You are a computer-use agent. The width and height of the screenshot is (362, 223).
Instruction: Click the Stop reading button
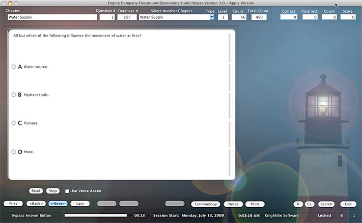point(52,191)
